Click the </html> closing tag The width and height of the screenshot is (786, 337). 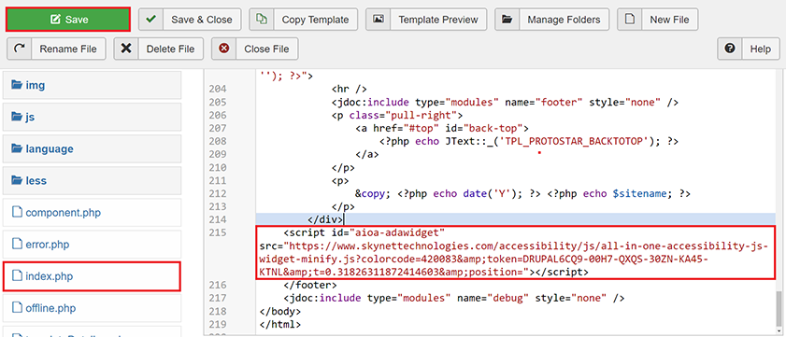click(280, 325)
